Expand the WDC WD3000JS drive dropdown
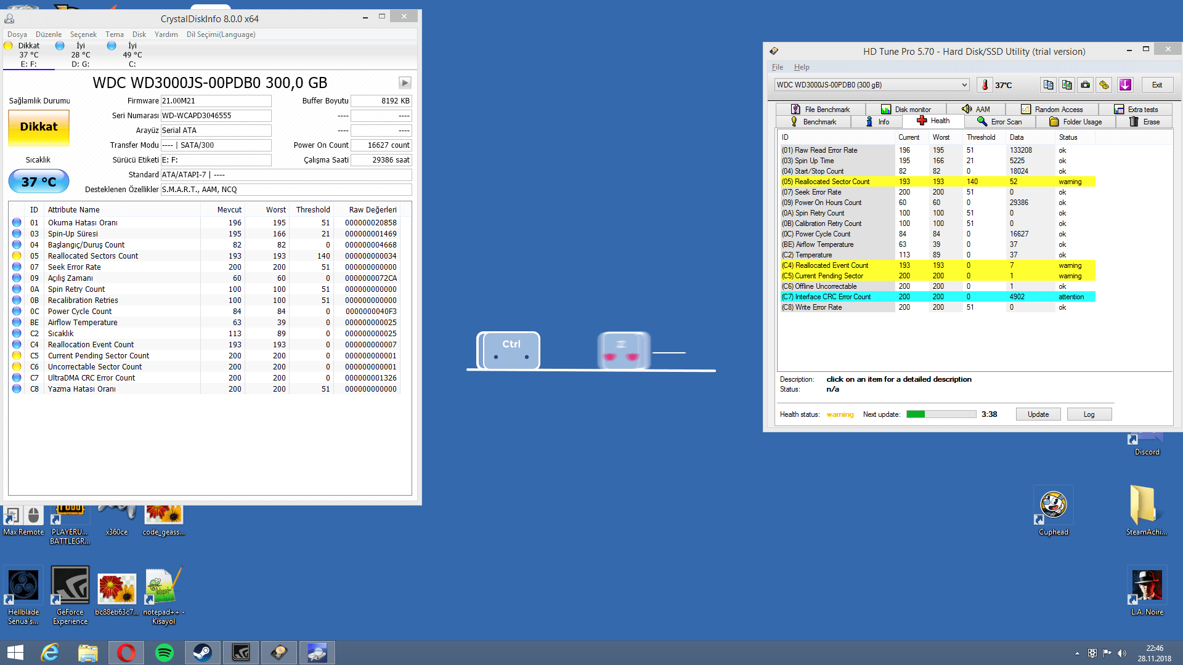 pyautogui.click(x=964, y=85)
